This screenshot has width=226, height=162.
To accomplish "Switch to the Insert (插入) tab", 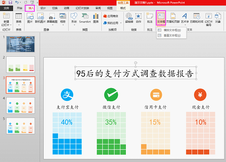I will point(31,8).
